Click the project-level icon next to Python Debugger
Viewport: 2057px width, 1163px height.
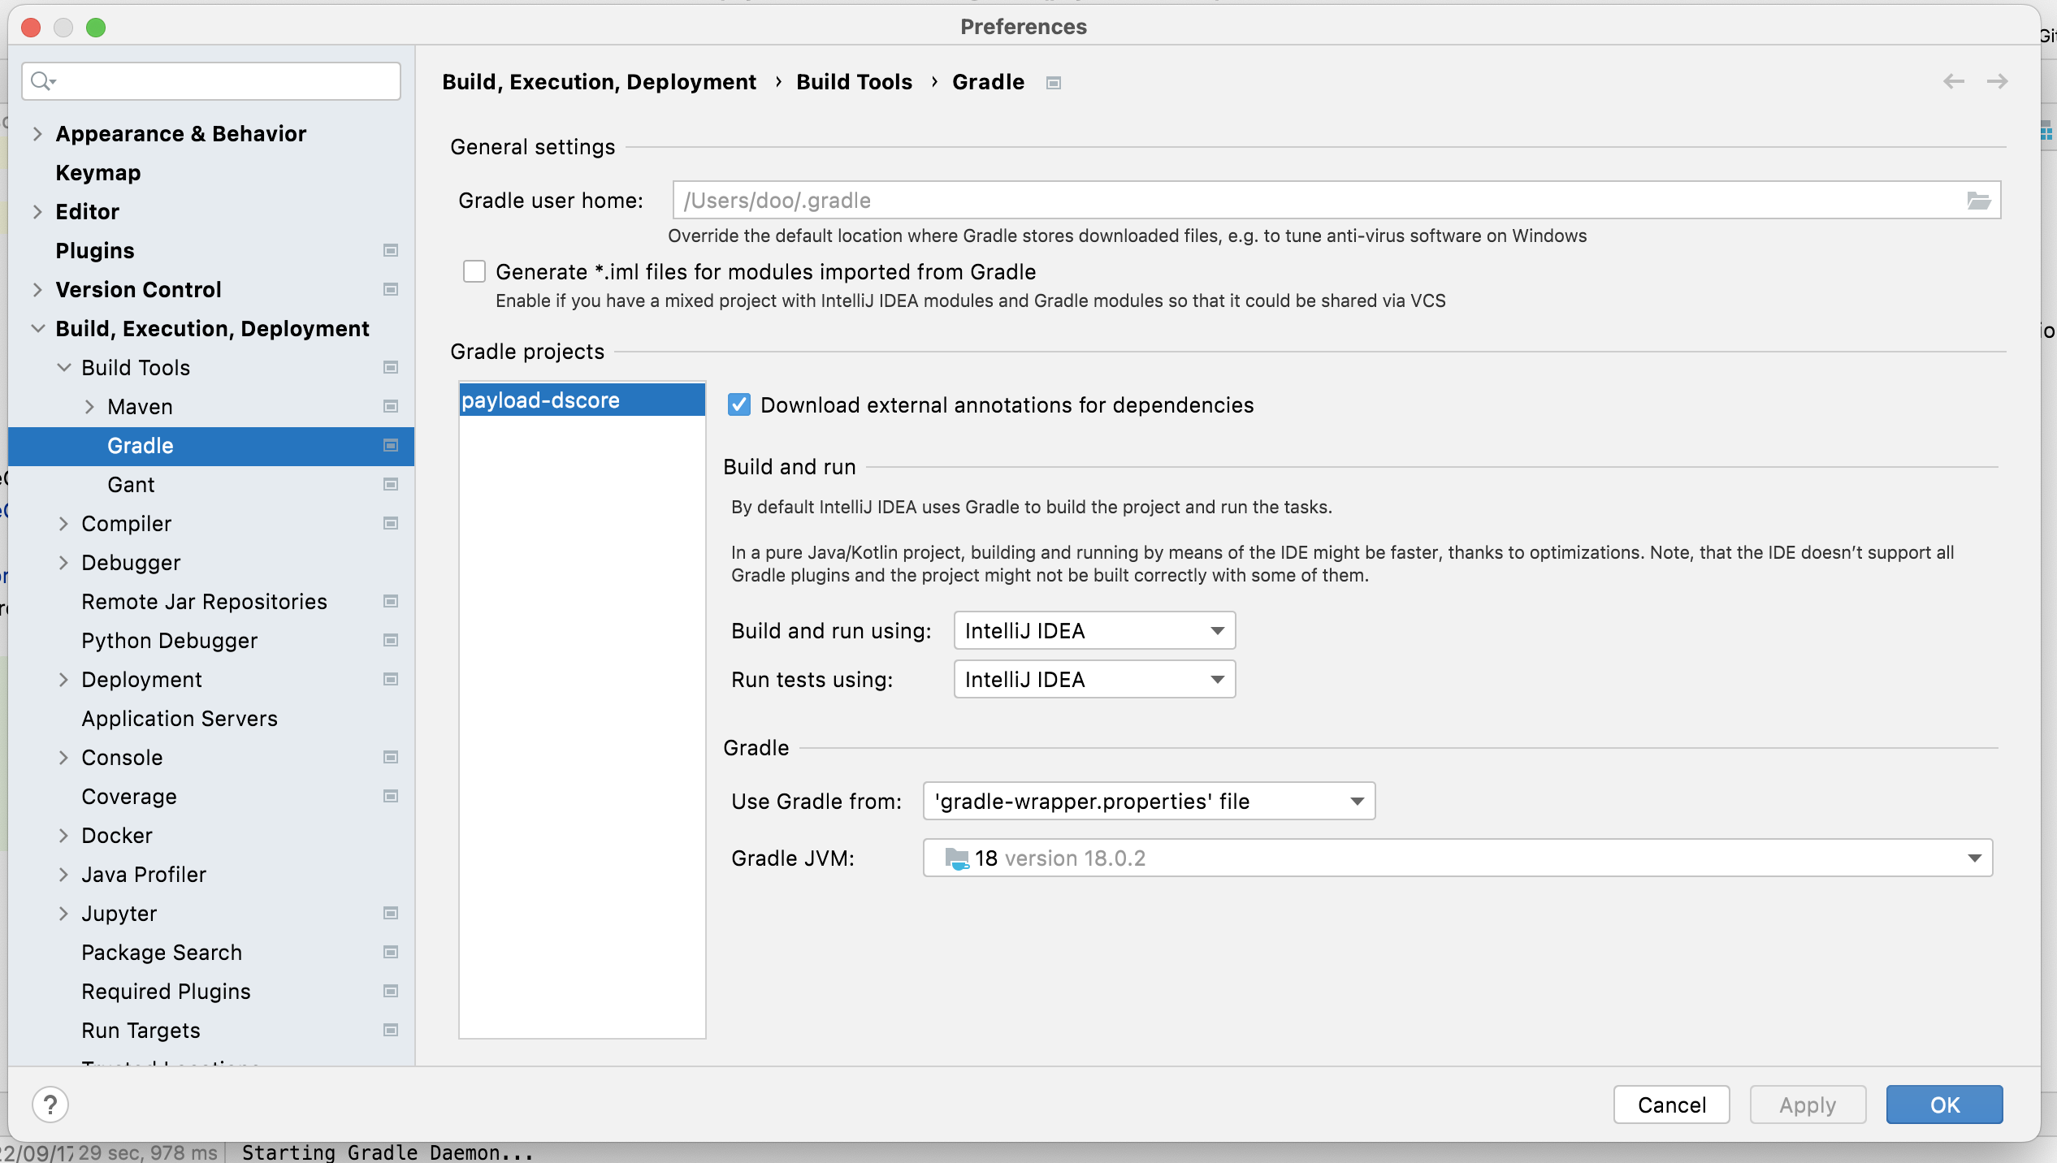tap(391, 640)
